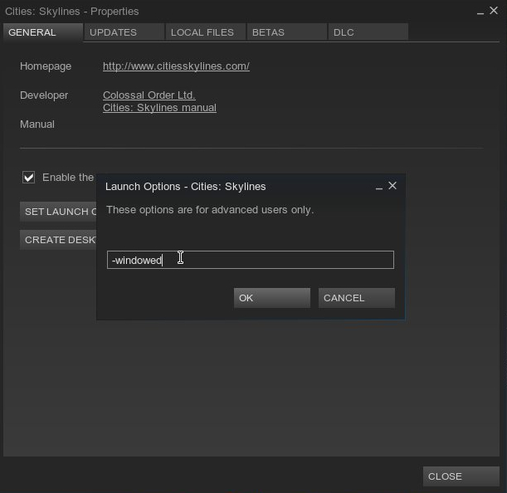Close the Properties window via X icon
The width and height of the screenshot is (507, 493).
(494, 11)
